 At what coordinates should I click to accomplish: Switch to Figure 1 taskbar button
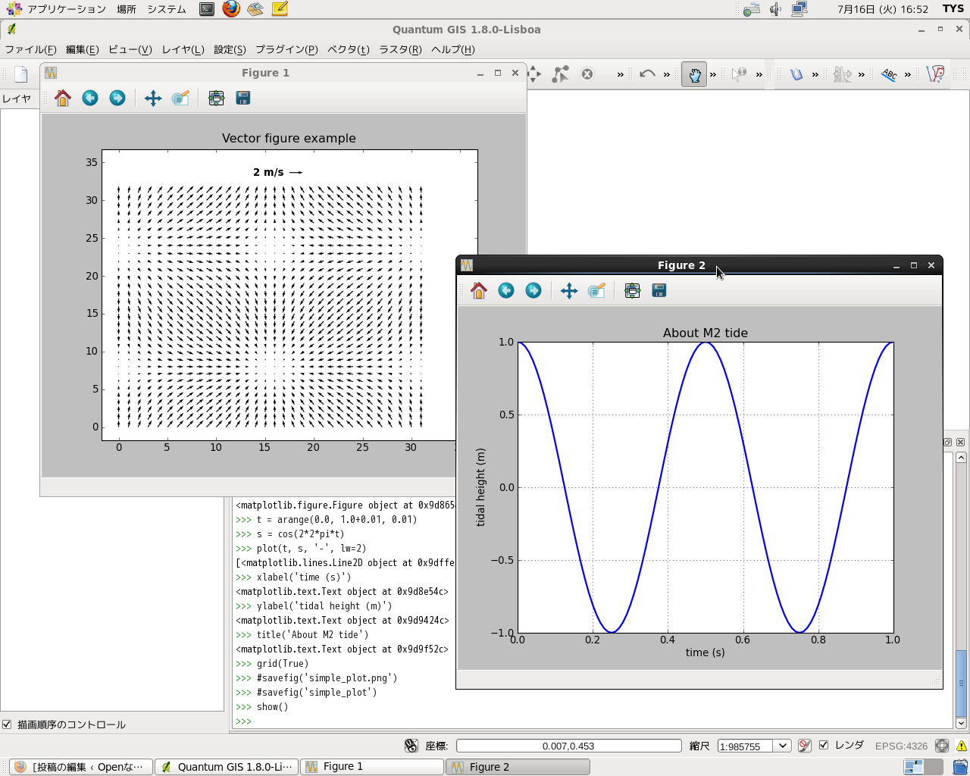(371, 767)
